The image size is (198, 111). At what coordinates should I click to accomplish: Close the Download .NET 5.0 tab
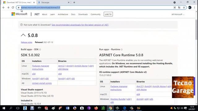click(34, 2)
